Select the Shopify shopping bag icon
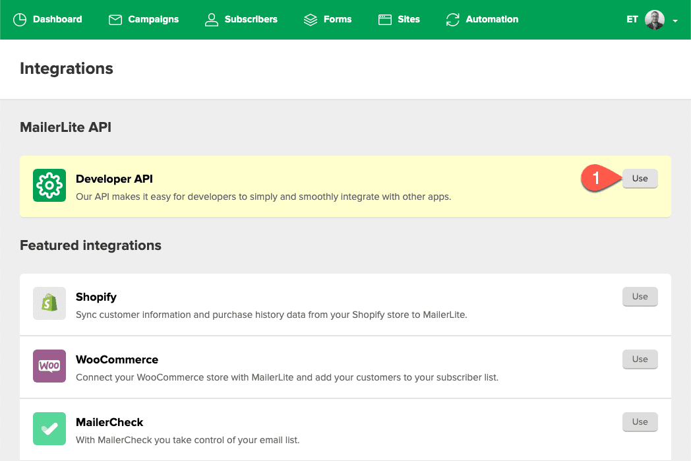This screenshot has width=691, height=461. tap(49, 304)
